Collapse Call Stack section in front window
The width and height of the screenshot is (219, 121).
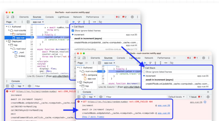click(x=144, y=68)
